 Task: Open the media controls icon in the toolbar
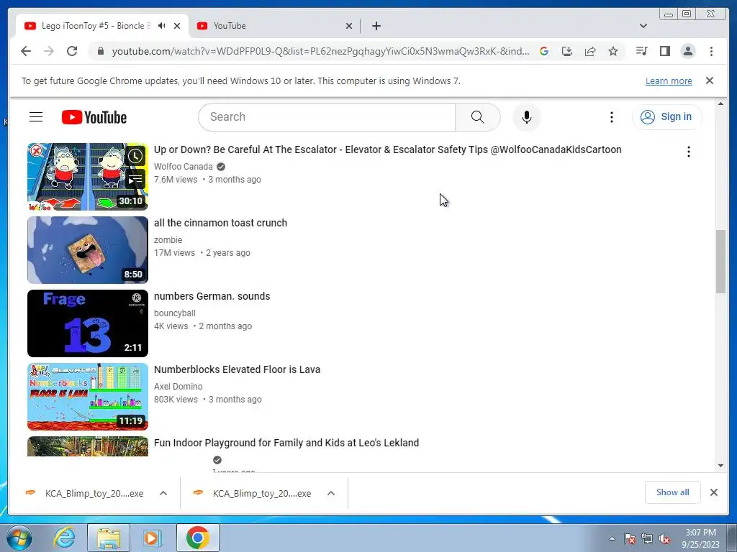[641, 51]
